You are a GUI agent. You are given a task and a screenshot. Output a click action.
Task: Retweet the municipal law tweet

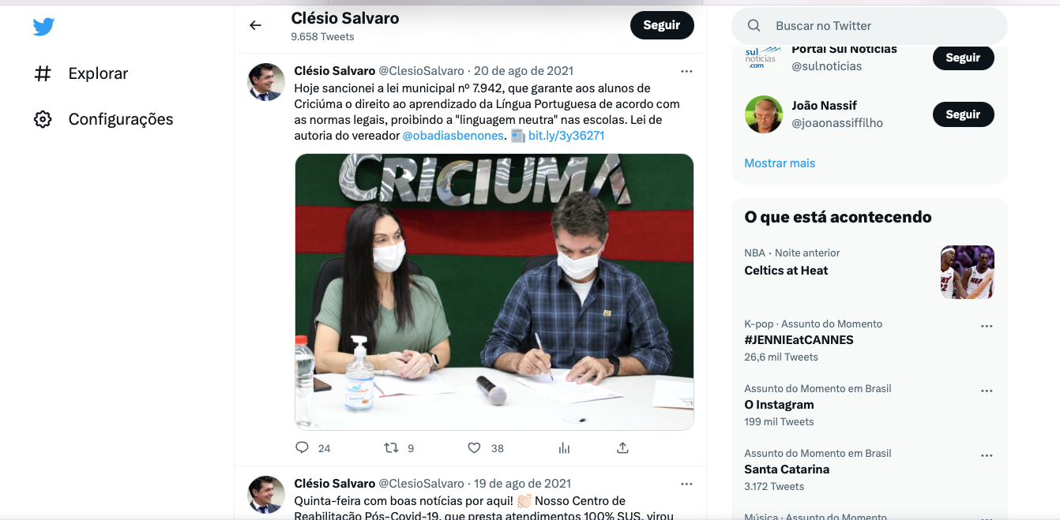point(391,447)
